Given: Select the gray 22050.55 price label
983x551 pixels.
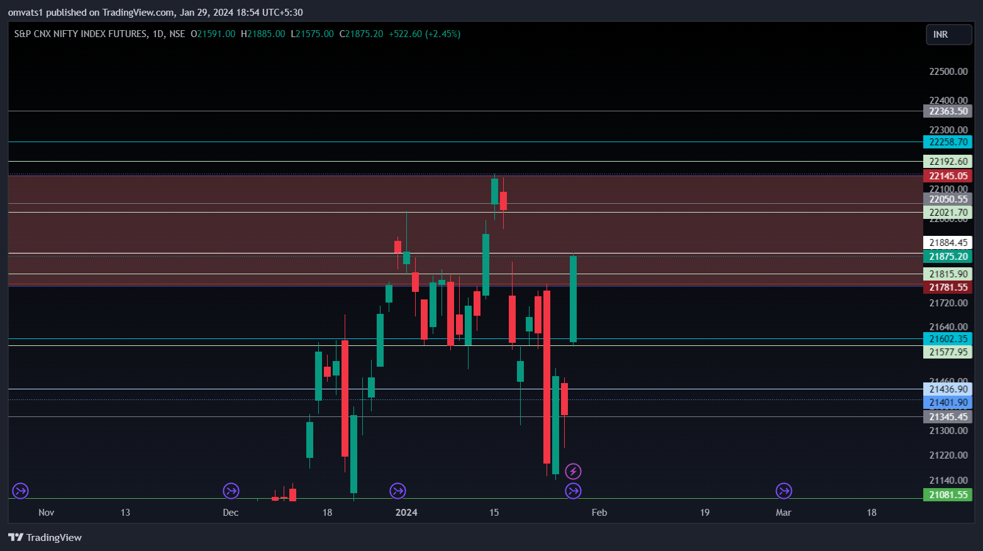Looking at the screenshot, I should pyautogui.click(x=948, y=199).
